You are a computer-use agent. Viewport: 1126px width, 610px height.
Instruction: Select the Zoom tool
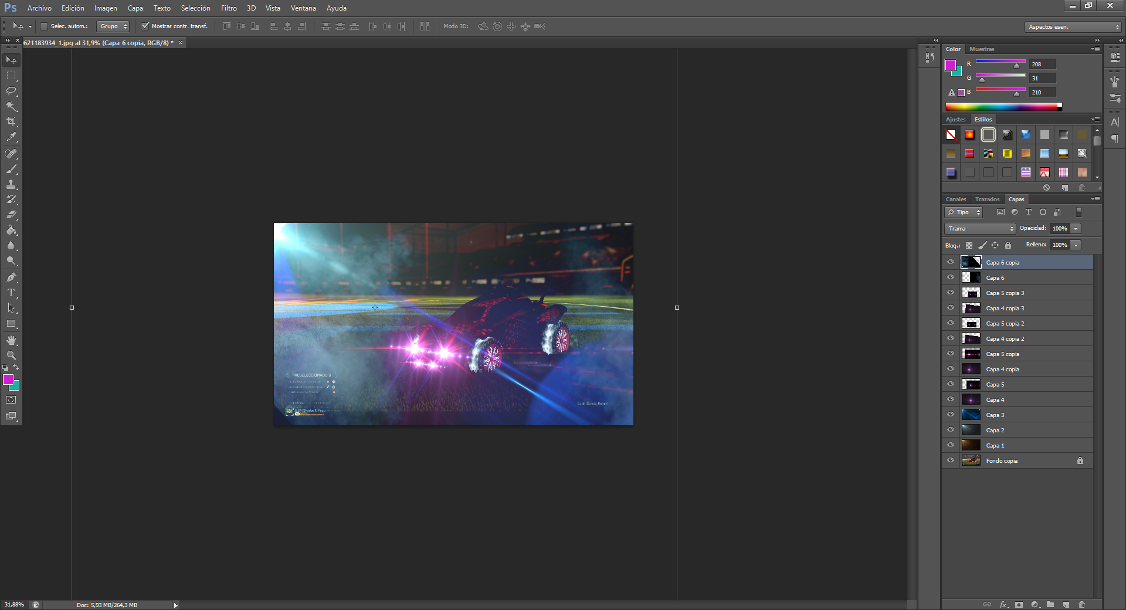11,355
